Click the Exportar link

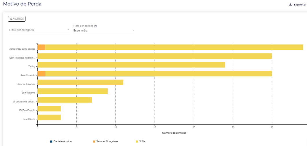coord(300,5)
